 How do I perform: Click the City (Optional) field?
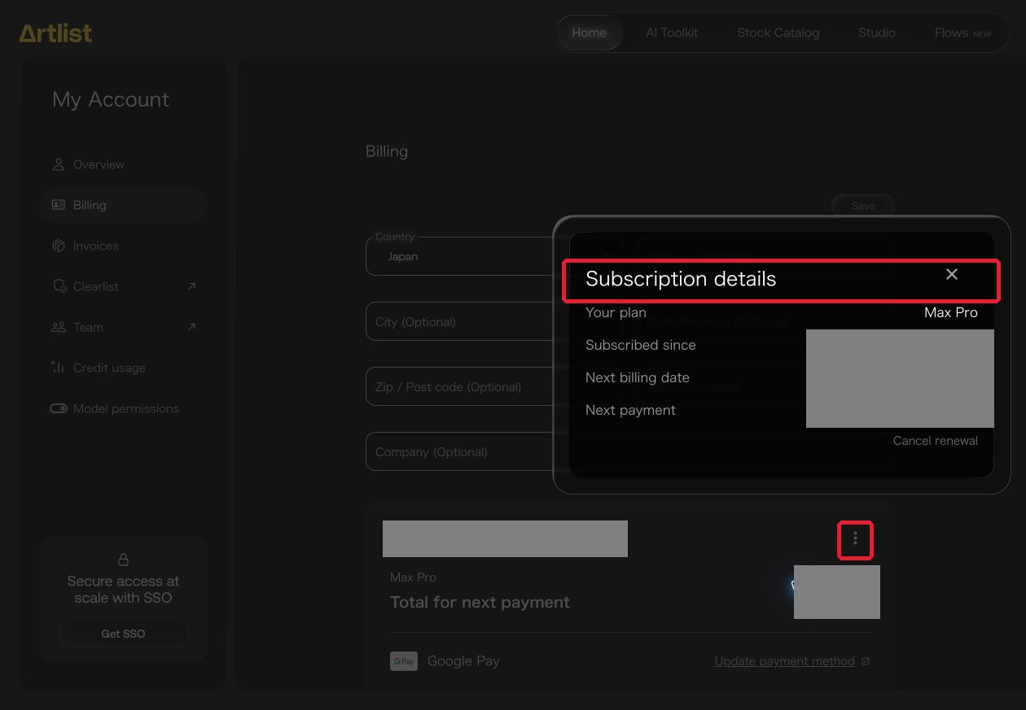point(459,321)
